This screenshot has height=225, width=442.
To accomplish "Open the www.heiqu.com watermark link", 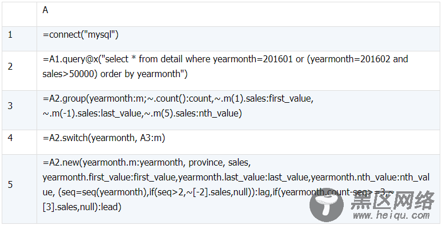I will 392,215.
